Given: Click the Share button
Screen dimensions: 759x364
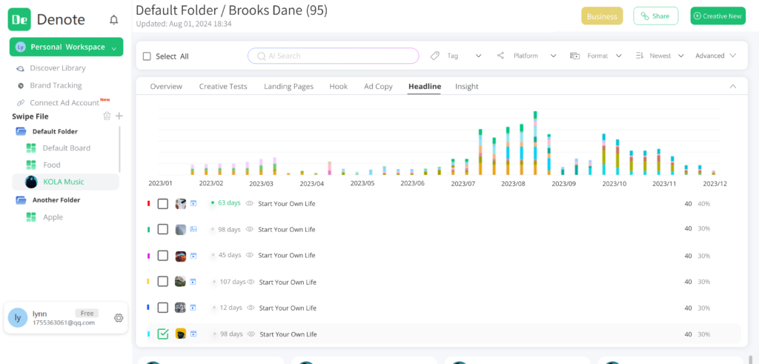Looking at the screenshot, I should tap(655, 16).
